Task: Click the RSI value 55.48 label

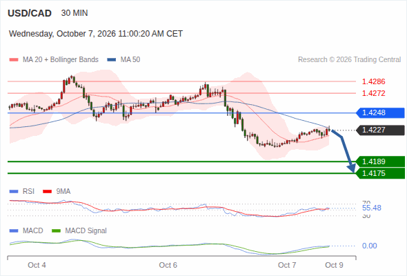Action: tap(372, 208)
